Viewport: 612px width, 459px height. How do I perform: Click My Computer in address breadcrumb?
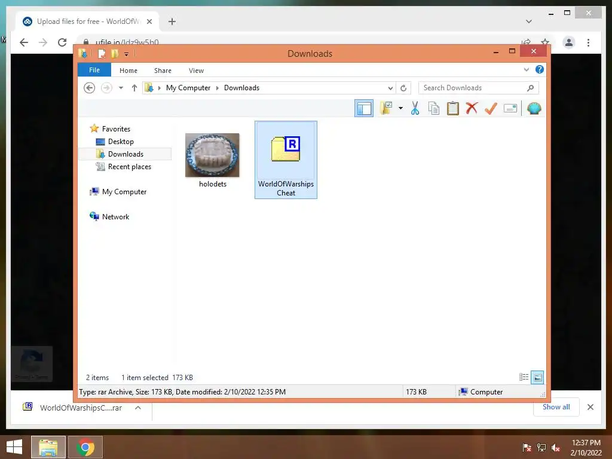click(x=188, y=88)
